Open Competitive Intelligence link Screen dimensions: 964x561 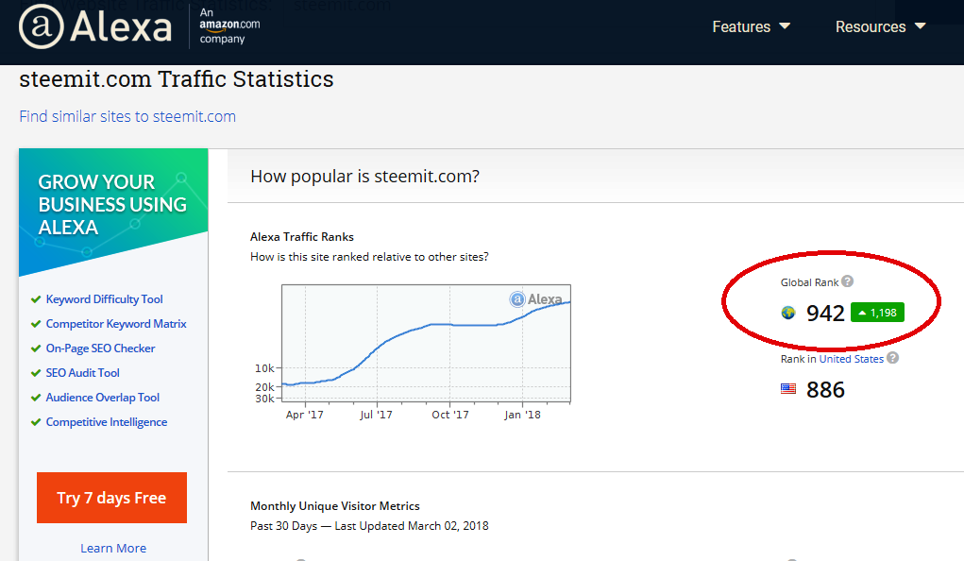coord(107,422)
